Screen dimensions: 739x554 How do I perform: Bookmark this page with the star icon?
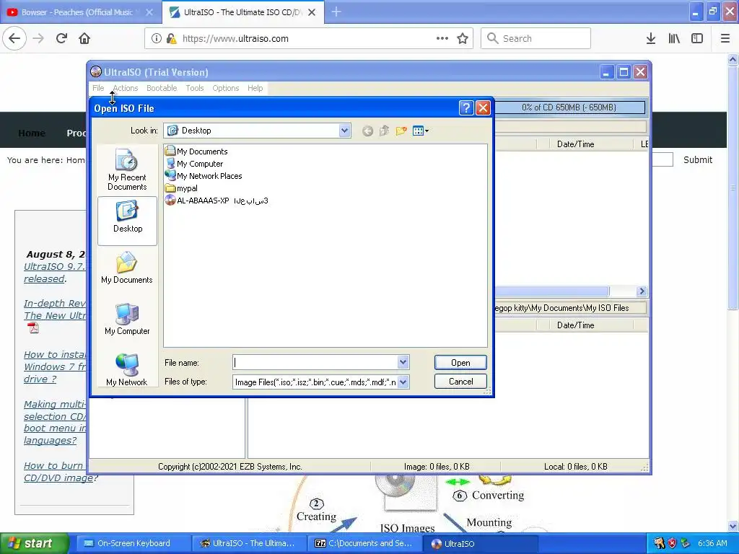click(463, 39)
